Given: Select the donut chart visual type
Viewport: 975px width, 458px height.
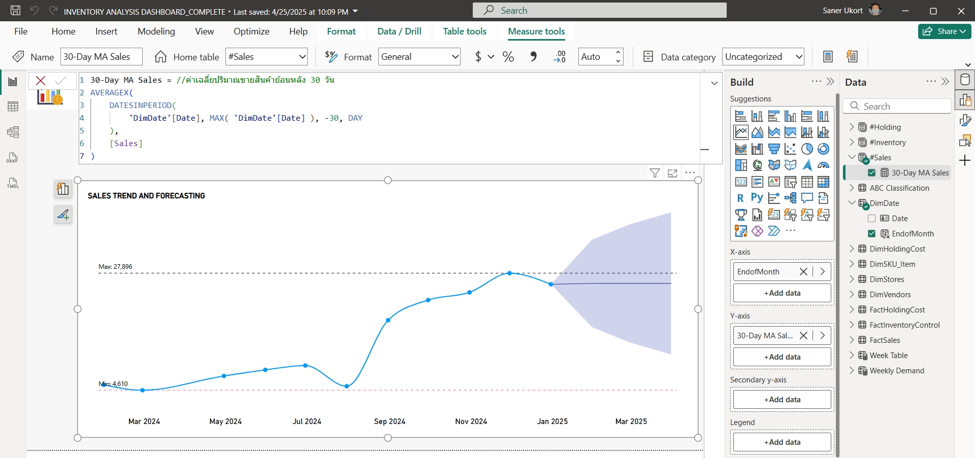Looking at the screenshot, I should click(824, 149).
